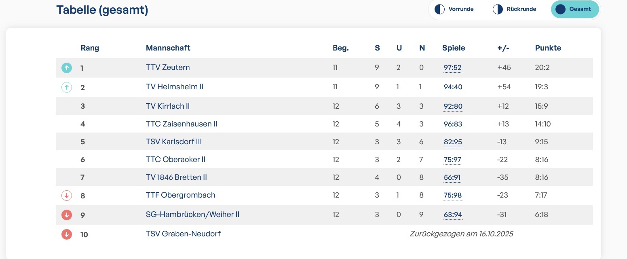Click the outlined up-arrow icon beside TV Helmsheim II
Screen dimensions: 627x259
(67, 87)
